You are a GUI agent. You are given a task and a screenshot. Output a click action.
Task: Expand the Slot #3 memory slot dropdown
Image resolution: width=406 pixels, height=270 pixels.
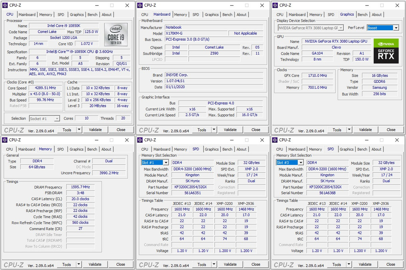click(301, 163)
